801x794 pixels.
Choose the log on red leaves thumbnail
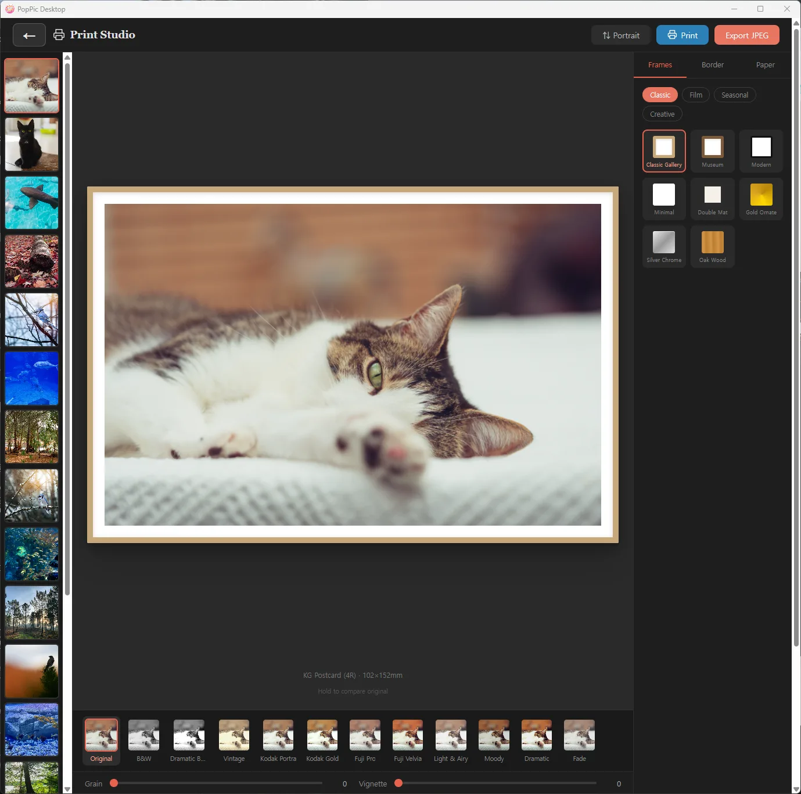click(x=32, y=261)
